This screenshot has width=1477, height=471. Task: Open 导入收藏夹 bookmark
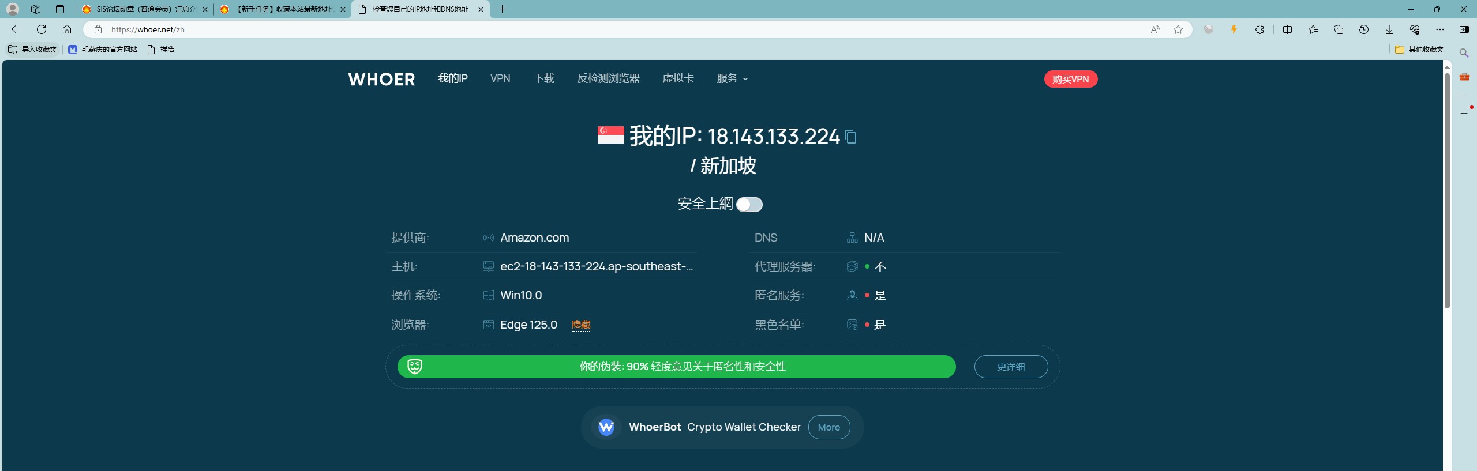(x=32, y=50)
